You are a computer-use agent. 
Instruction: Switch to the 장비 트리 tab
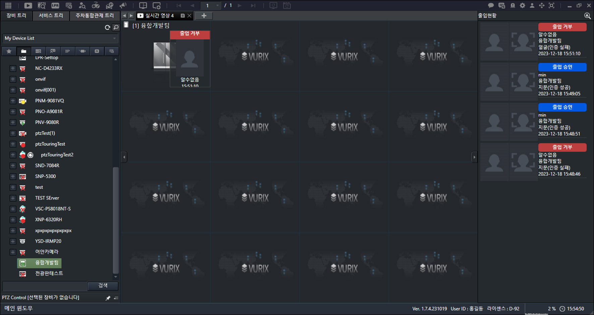point(16,16)
